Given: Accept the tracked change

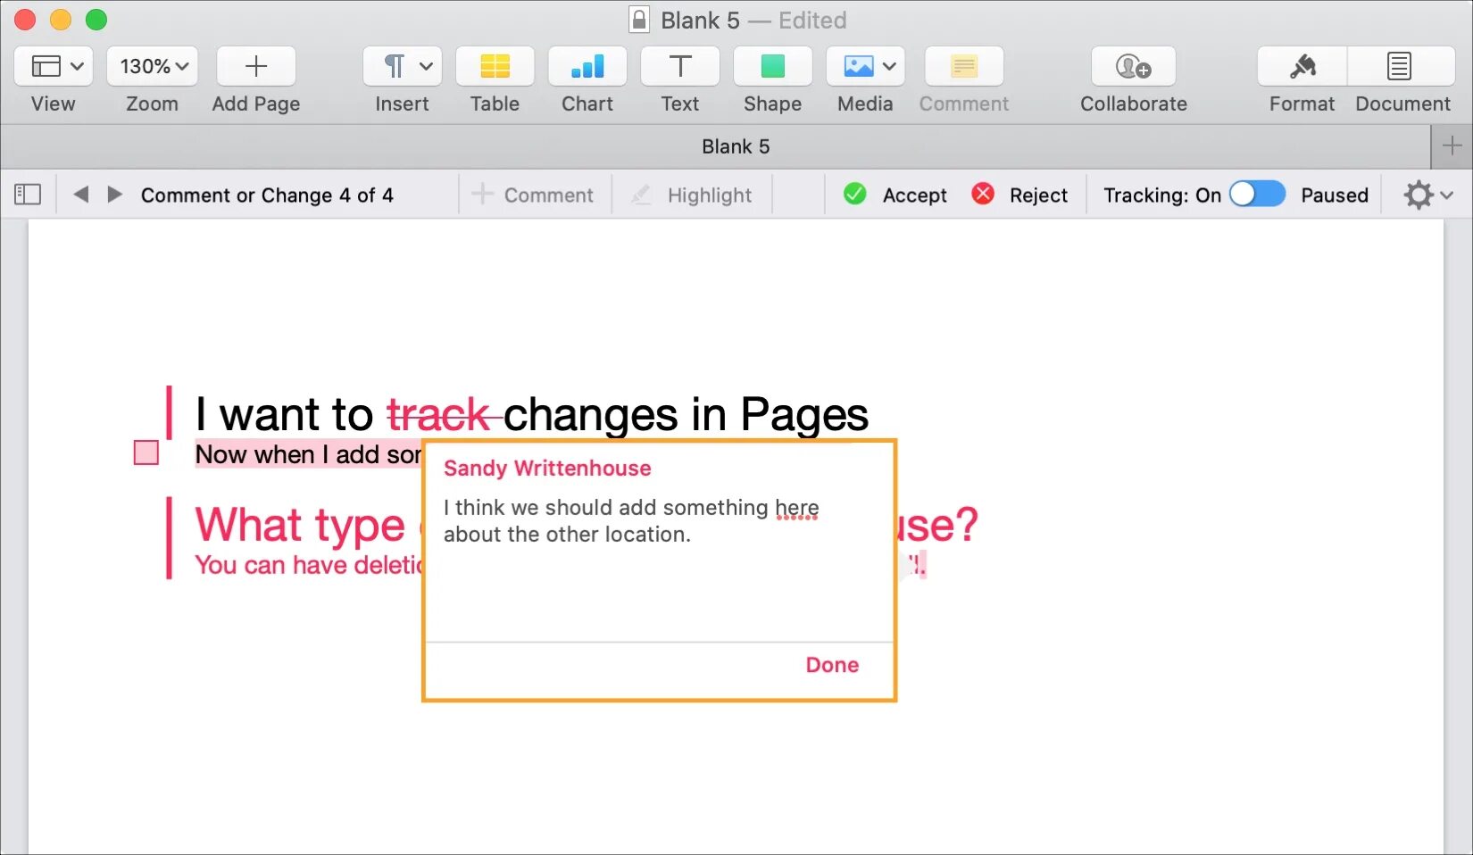Looking at the screenshot, I should (895, 195).
